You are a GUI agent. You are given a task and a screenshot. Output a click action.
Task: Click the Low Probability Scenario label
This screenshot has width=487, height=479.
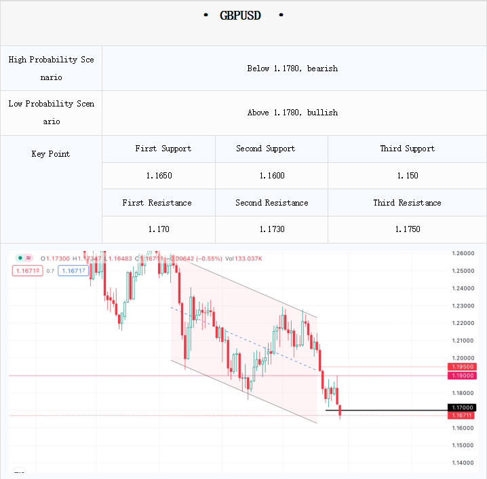coord(52,113)
